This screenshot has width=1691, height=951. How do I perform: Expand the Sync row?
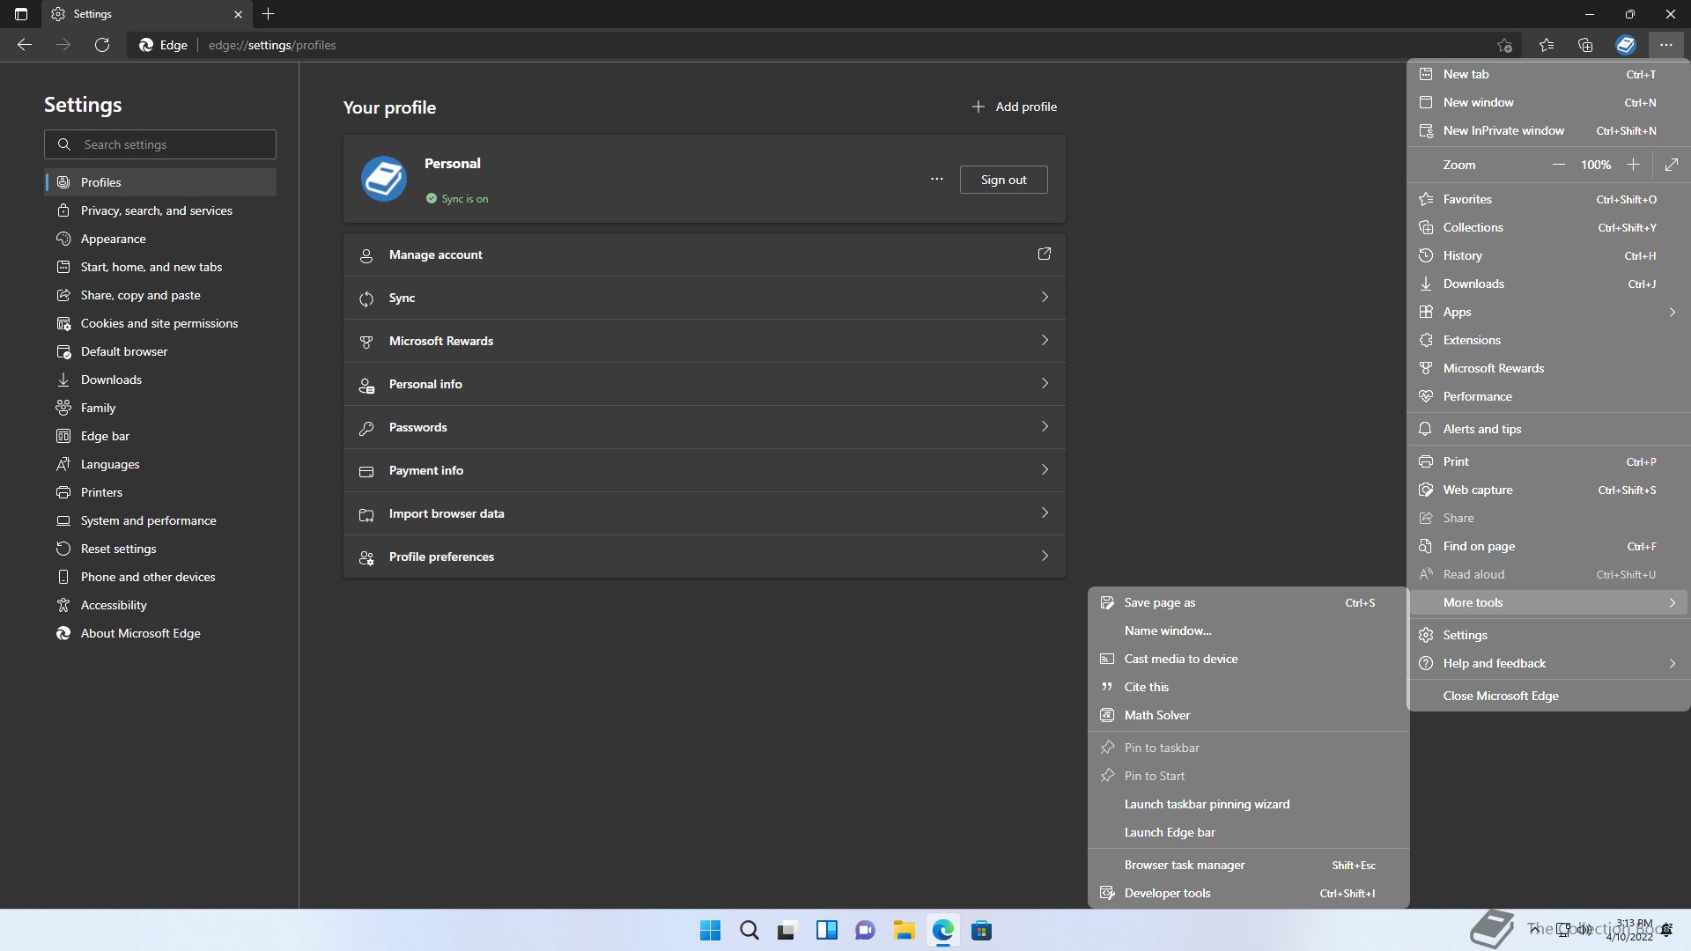tap(705, 298)
